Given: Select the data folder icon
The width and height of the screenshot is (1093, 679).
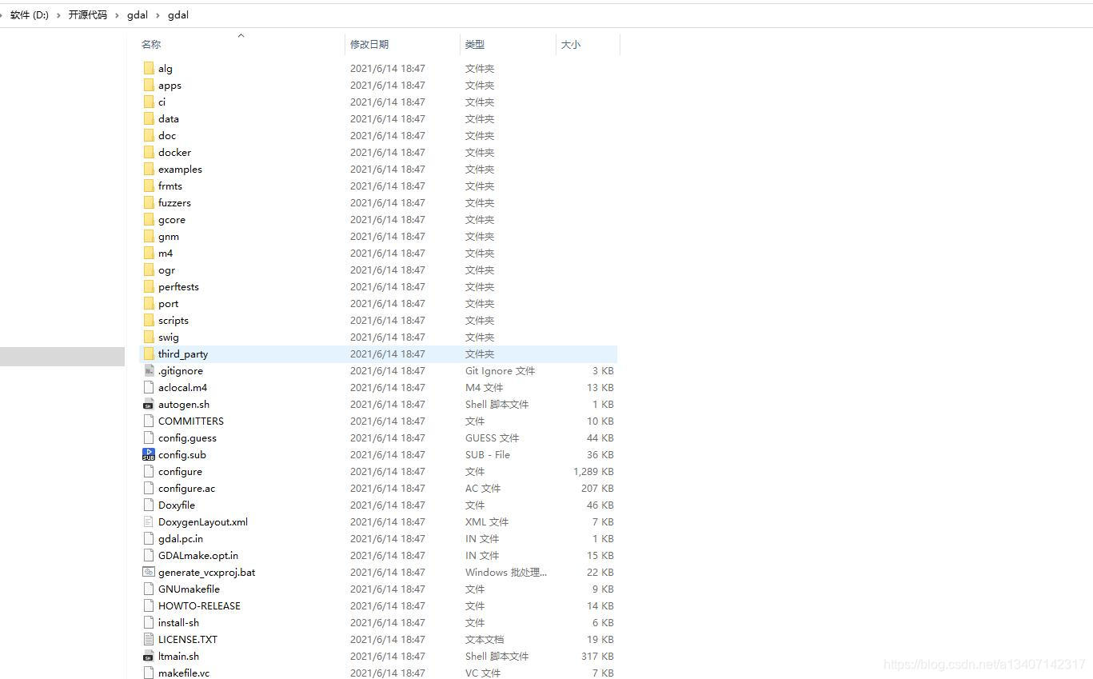Looking at the screenshot, I should click(x=148, y=119).
